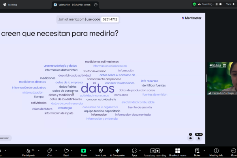
Task: Pause recording in the top bar
Action: point(216,4)
